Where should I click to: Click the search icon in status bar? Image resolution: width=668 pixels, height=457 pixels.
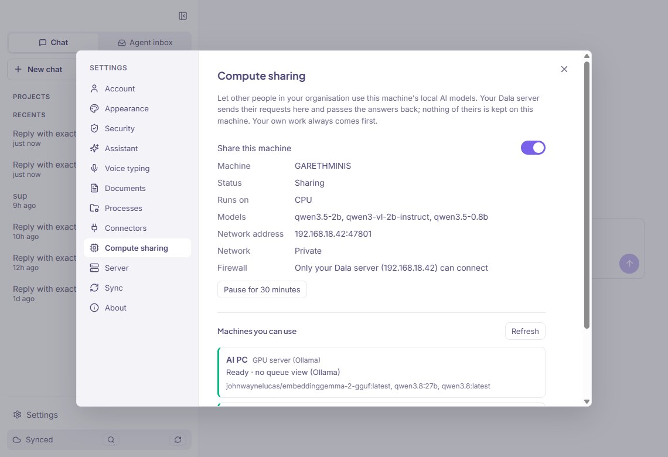[111, 439]
